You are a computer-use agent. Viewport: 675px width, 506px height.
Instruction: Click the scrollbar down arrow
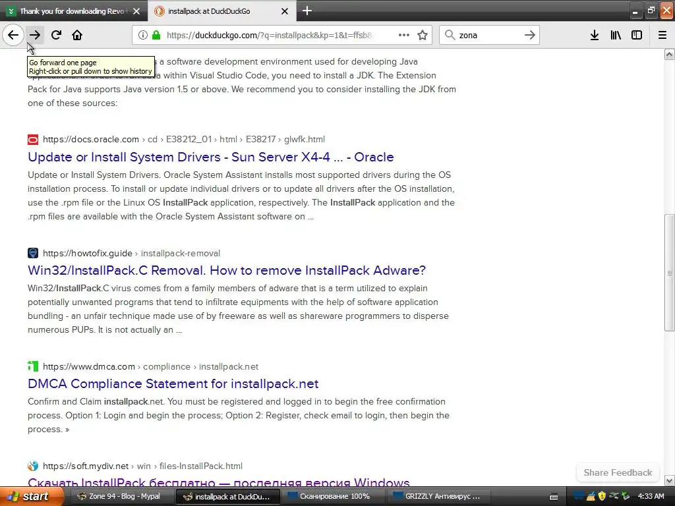pos(670,480)
